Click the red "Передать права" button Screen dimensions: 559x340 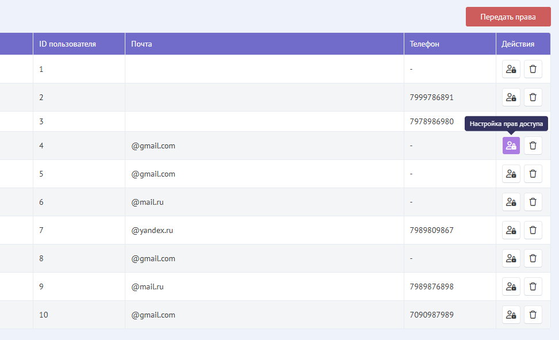[508, 17]
